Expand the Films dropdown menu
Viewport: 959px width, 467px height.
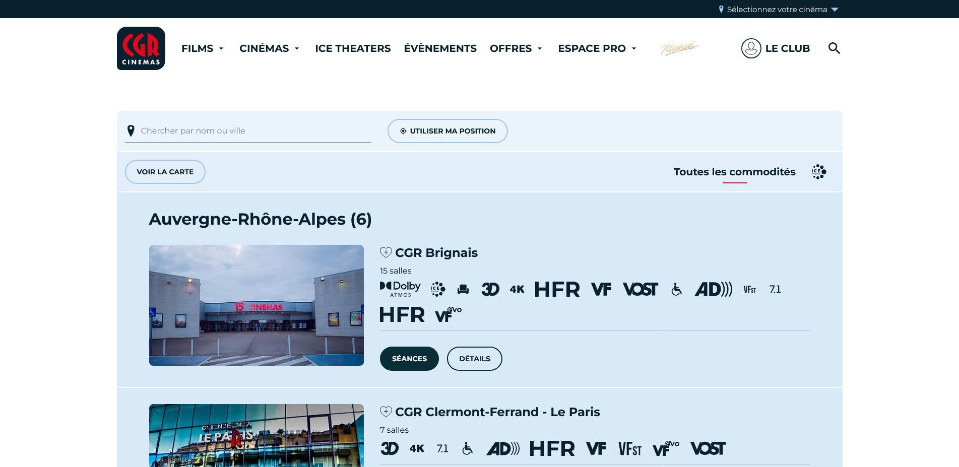coord(203,48)
